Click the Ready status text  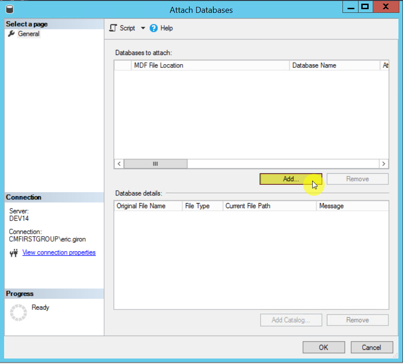click(x=40, y=308)
